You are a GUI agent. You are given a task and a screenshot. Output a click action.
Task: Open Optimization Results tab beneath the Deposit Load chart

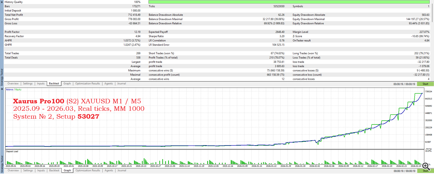tap(88, 171)
